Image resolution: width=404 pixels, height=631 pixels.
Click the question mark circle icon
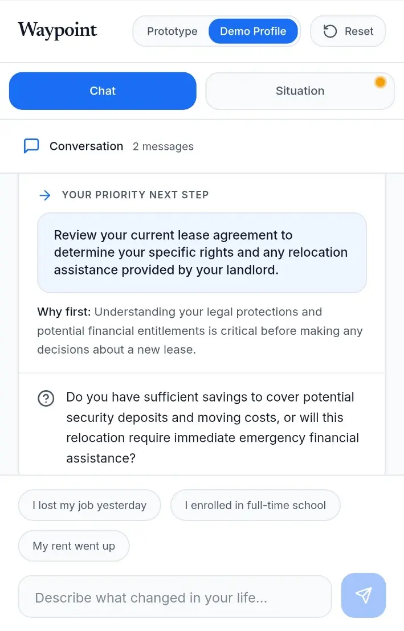tap(46, 399)
